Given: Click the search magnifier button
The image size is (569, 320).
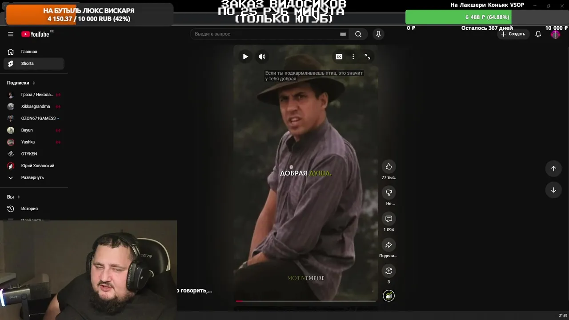Looking at the screenshot, I should coord(358,34).
